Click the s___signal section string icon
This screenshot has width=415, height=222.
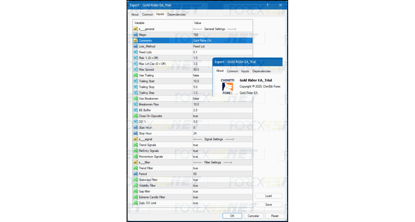(x=135, y=139)
